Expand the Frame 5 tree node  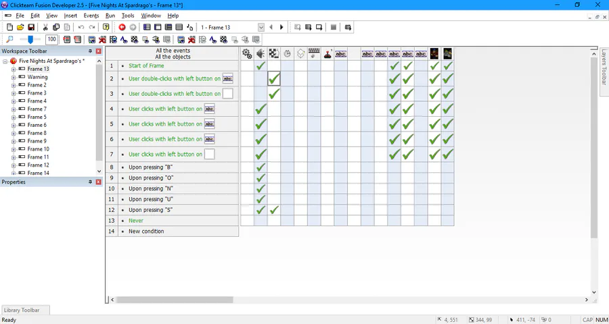coord(14,117)
